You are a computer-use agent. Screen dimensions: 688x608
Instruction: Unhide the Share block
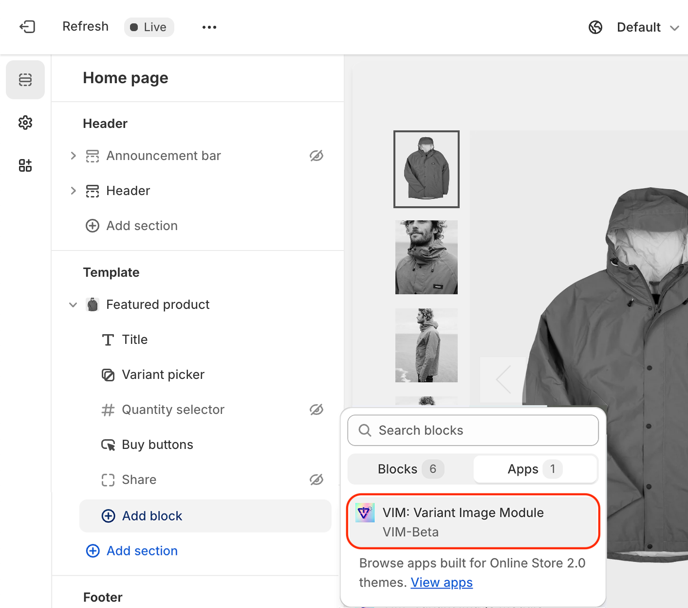point(316,480)
